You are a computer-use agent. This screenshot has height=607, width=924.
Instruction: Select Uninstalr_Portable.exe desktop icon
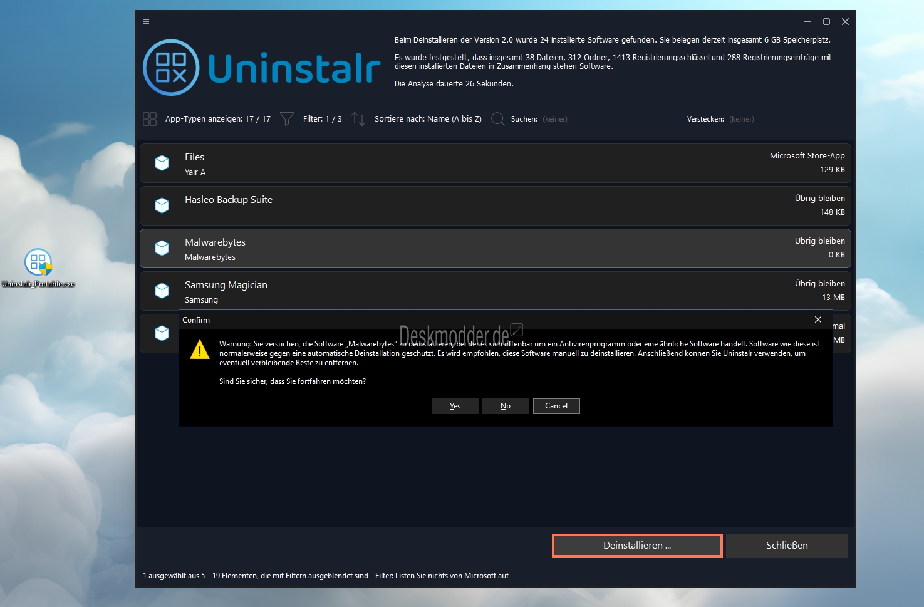(x=38, y=268)
